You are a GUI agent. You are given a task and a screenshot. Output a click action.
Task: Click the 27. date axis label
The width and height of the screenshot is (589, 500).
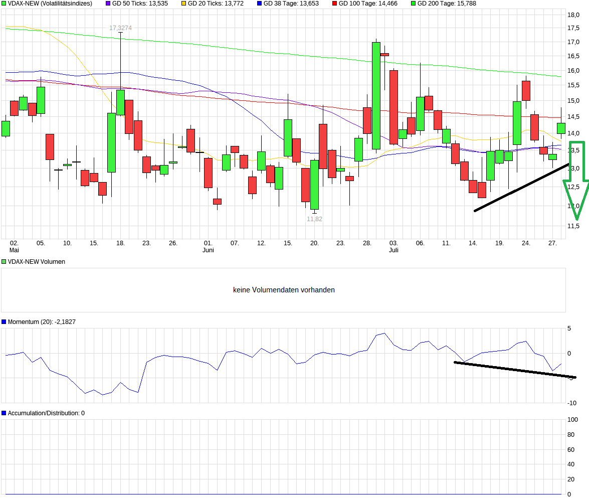552,243
